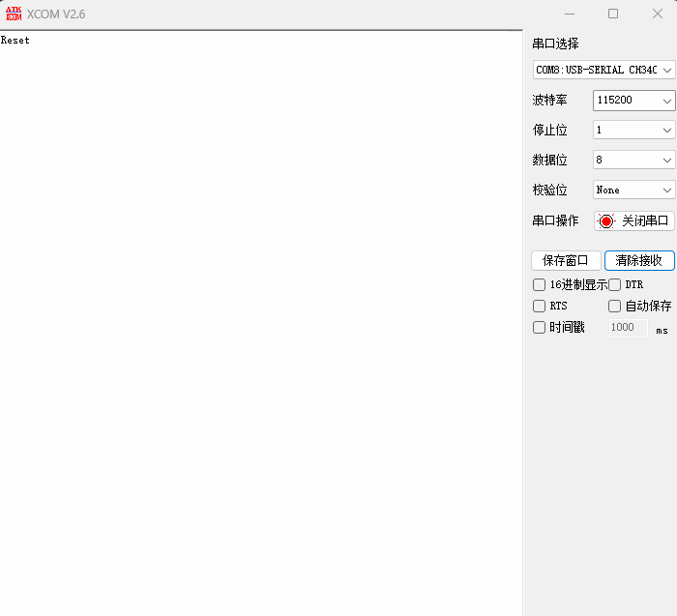Click the 串口操作 label
This screenshot has width=677, height=616.
pyautogui.click(x=555, y=220)
